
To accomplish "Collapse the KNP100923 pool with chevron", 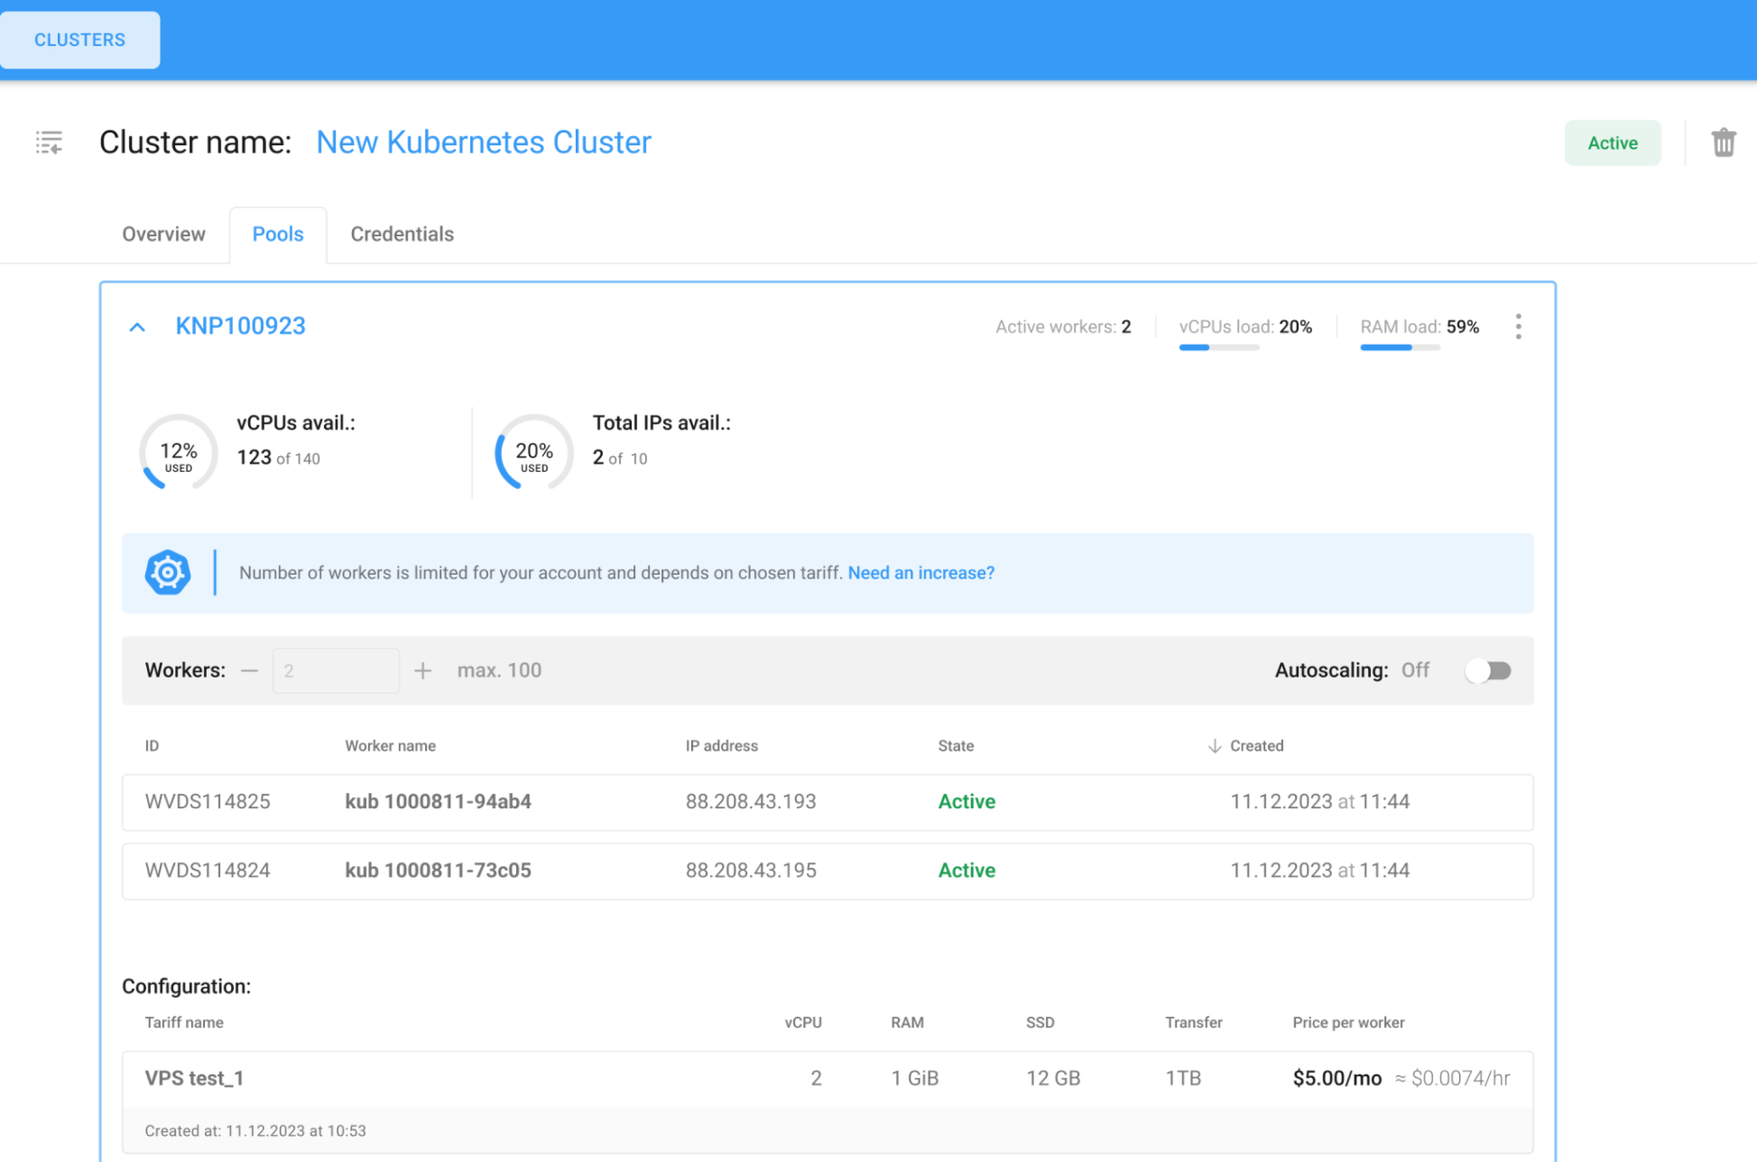I will click(137, 327).
